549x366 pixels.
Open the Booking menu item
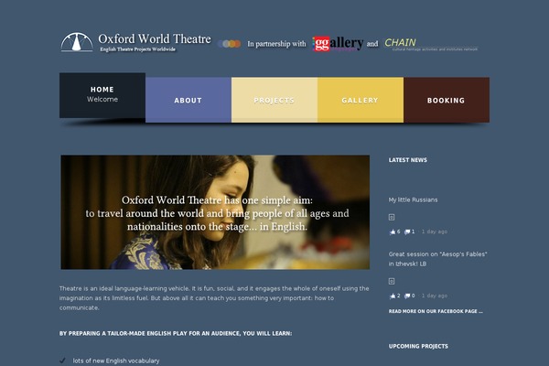click(447, 100)
